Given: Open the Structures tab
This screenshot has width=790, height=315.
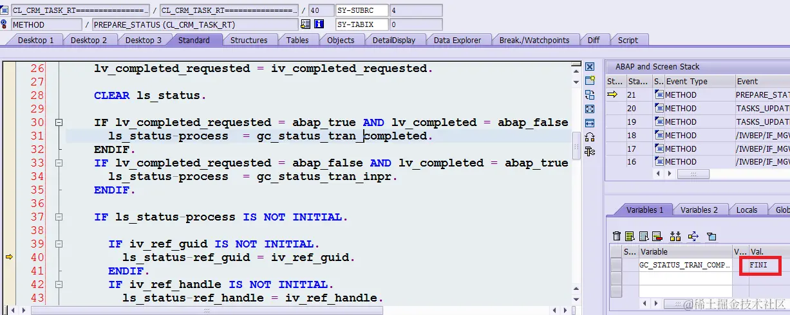Looking at the screenshot, I should pos(249,40).
